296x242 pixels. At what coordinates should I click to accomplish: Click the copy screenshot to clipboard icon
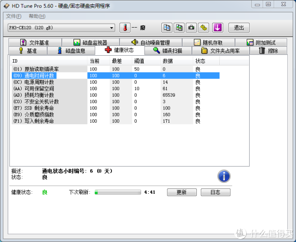(x=179, y=28)
